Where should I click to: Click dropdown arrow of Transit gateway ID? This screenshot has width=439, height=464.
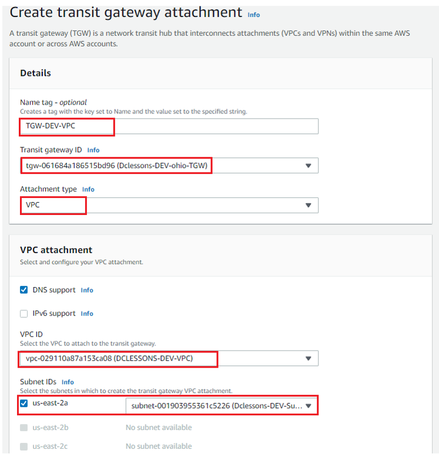coord(309,166)
